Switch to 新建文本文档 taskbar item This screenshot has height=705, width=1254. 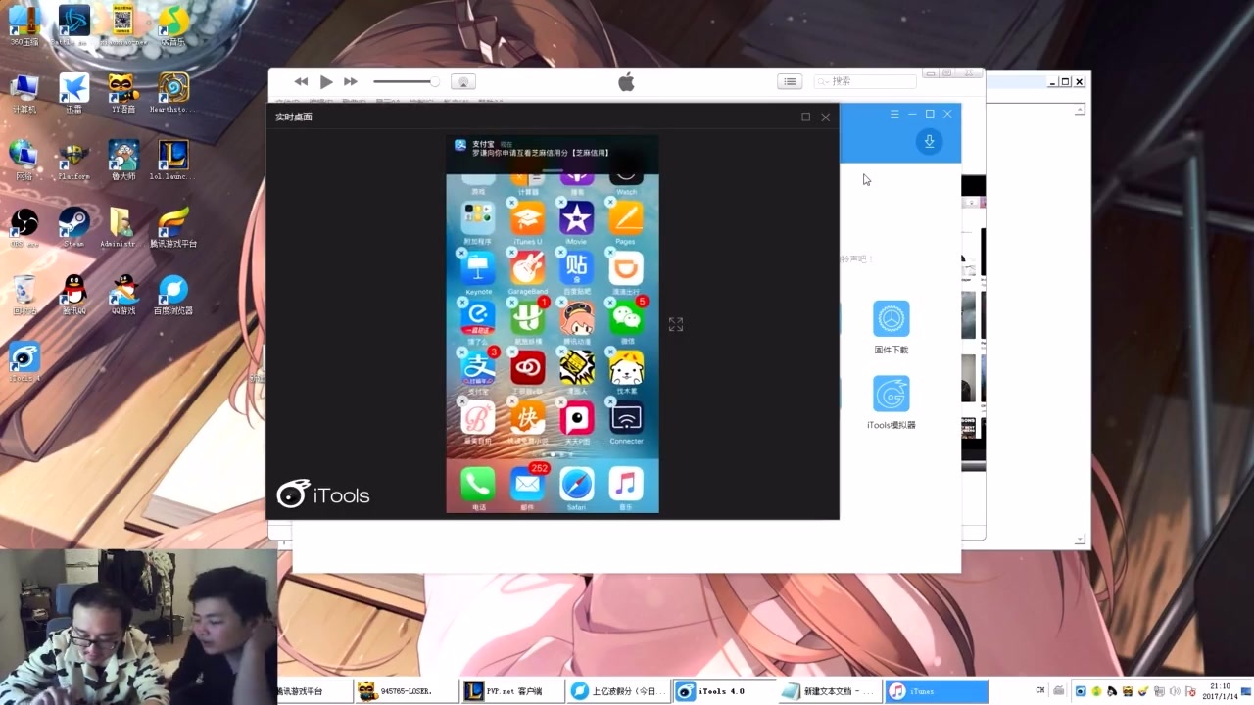click(829, 691)
